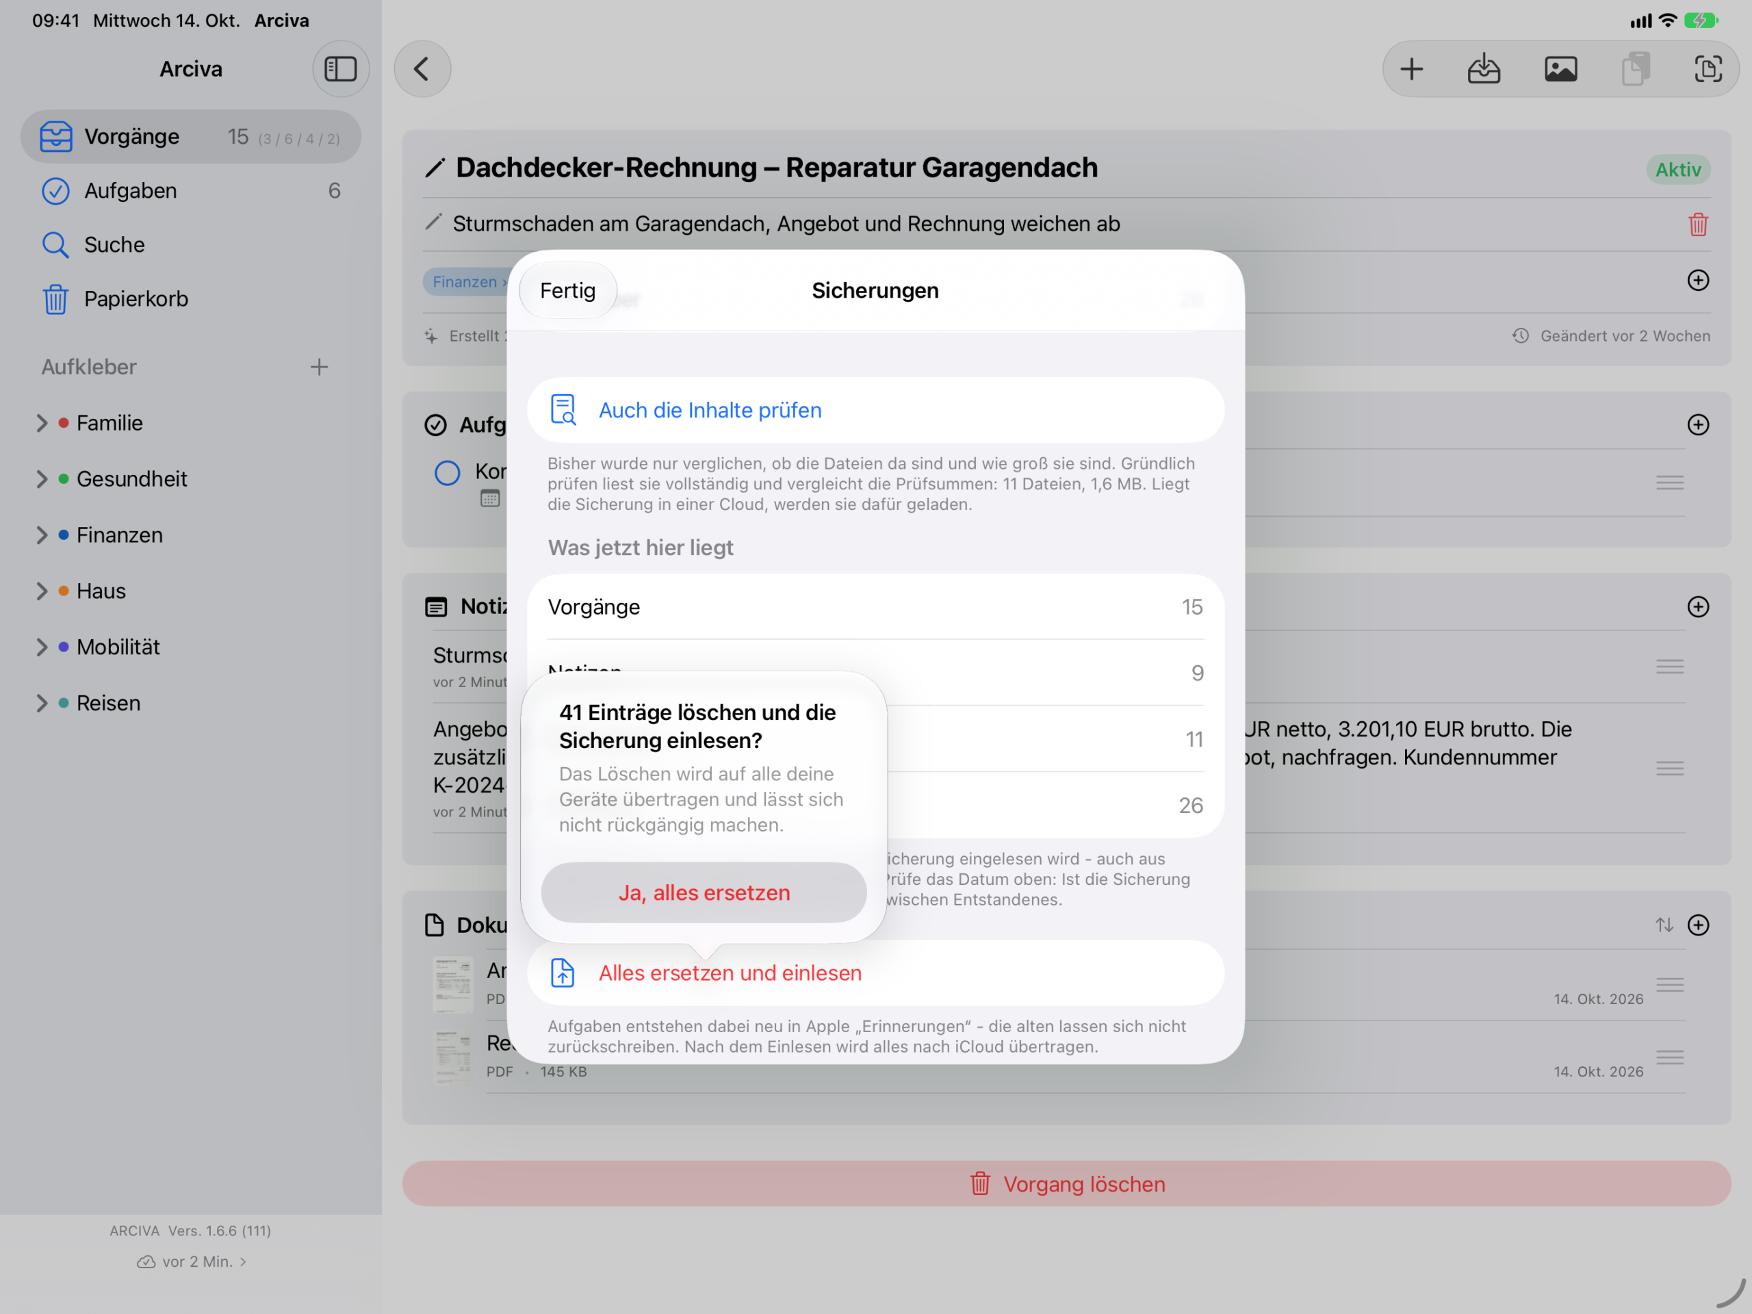Tap 'Alles ersetzen und einlesen'
This screenshot has width=1752, height=1314.
click(875, 972)
